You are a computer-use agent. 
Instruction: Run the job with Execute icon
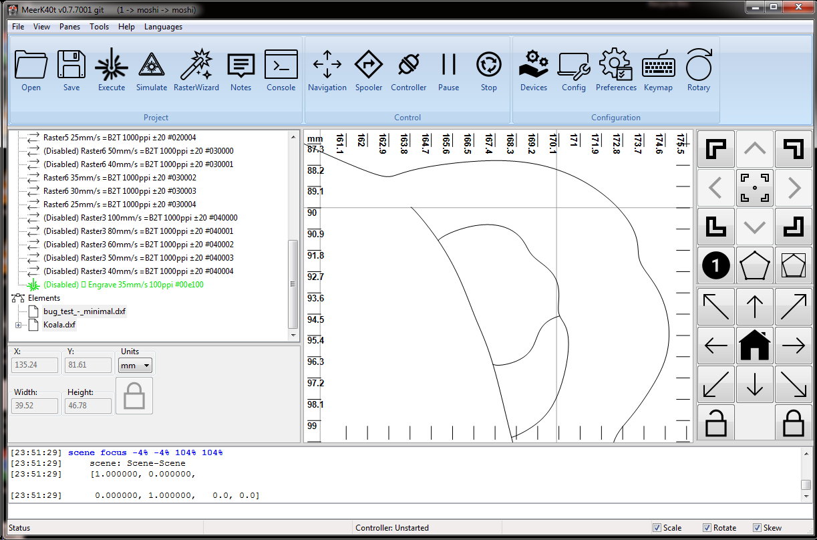pyautogui.click(x=112, y=71)
